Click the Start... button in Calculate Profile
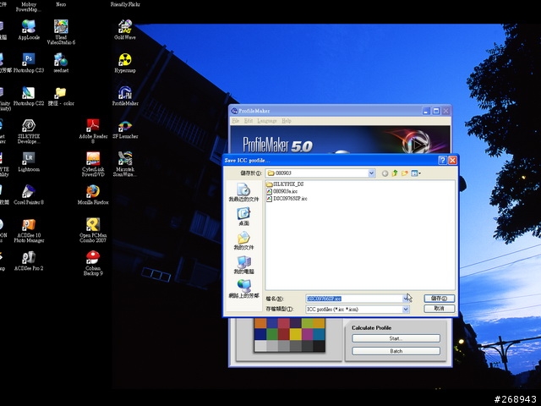The height and width of the screenshot is (406, 541). (x=396, y=338)
